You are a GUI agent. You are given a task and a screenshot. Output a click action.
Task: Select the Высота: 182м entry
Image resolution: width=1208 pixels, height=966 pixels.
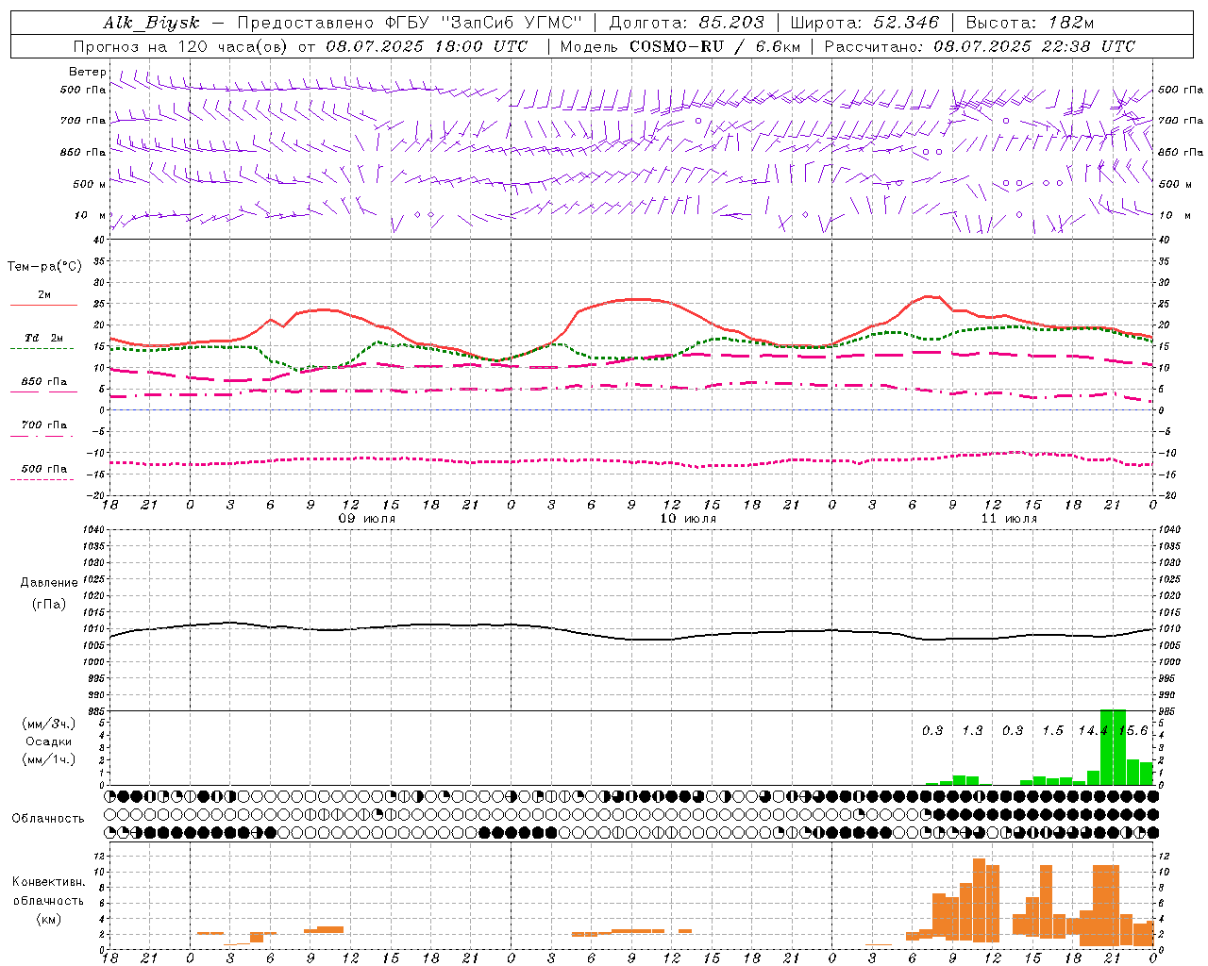pos(1030,23)
